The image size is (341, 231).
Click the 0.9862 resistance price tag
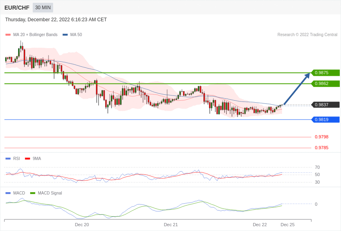[x=325, y=84]
